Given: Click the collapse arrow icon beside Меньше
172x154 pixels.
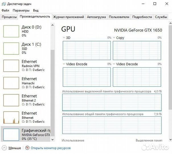Looking at the screenshot, I should [x=4, y=148].
